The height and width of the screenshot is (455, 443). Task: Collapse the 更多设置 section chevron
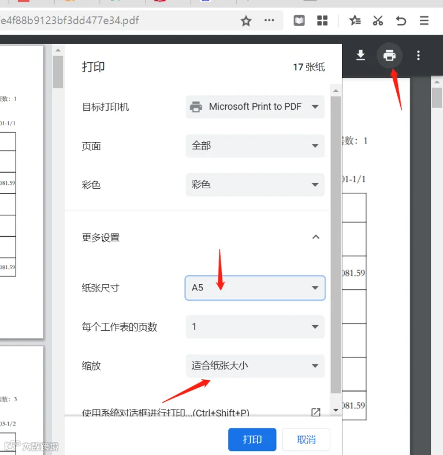(316, 237)
